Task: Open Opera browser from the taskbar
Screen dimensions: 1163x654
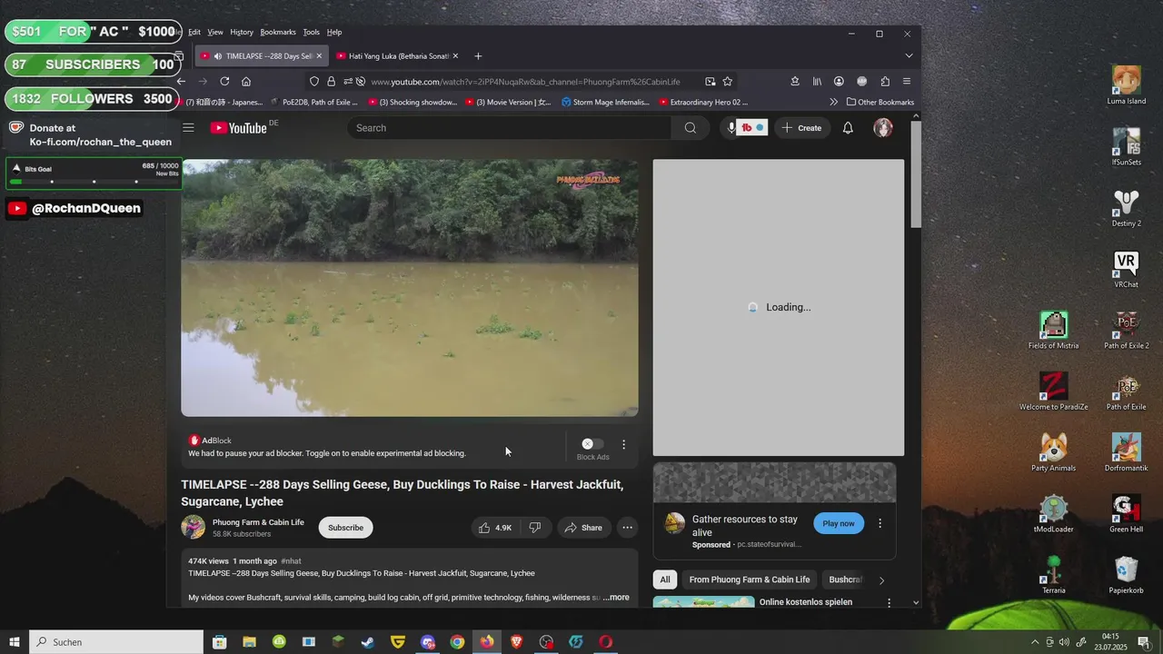Action: (x=605, y=642)
